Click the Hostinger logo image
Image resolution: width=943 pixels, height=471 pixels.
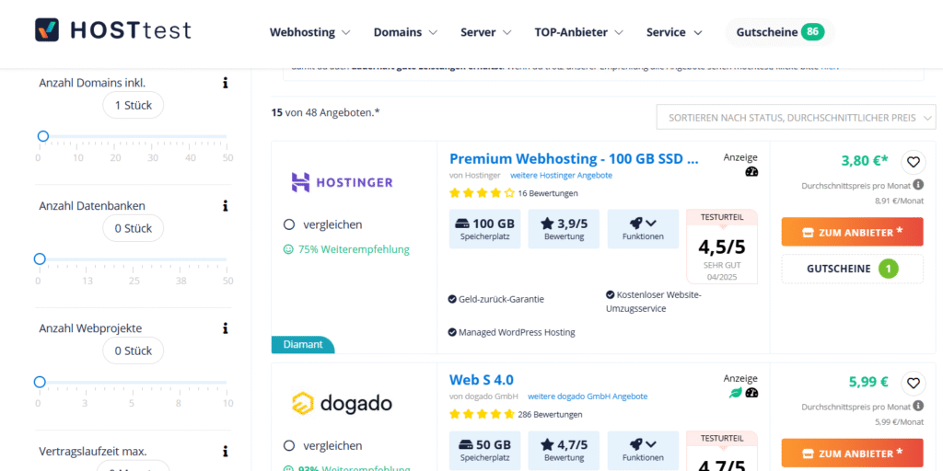342,182
